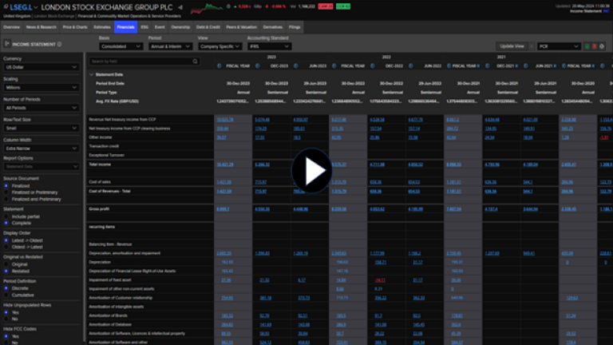Select Cumulative period definition option

point(6,295)
